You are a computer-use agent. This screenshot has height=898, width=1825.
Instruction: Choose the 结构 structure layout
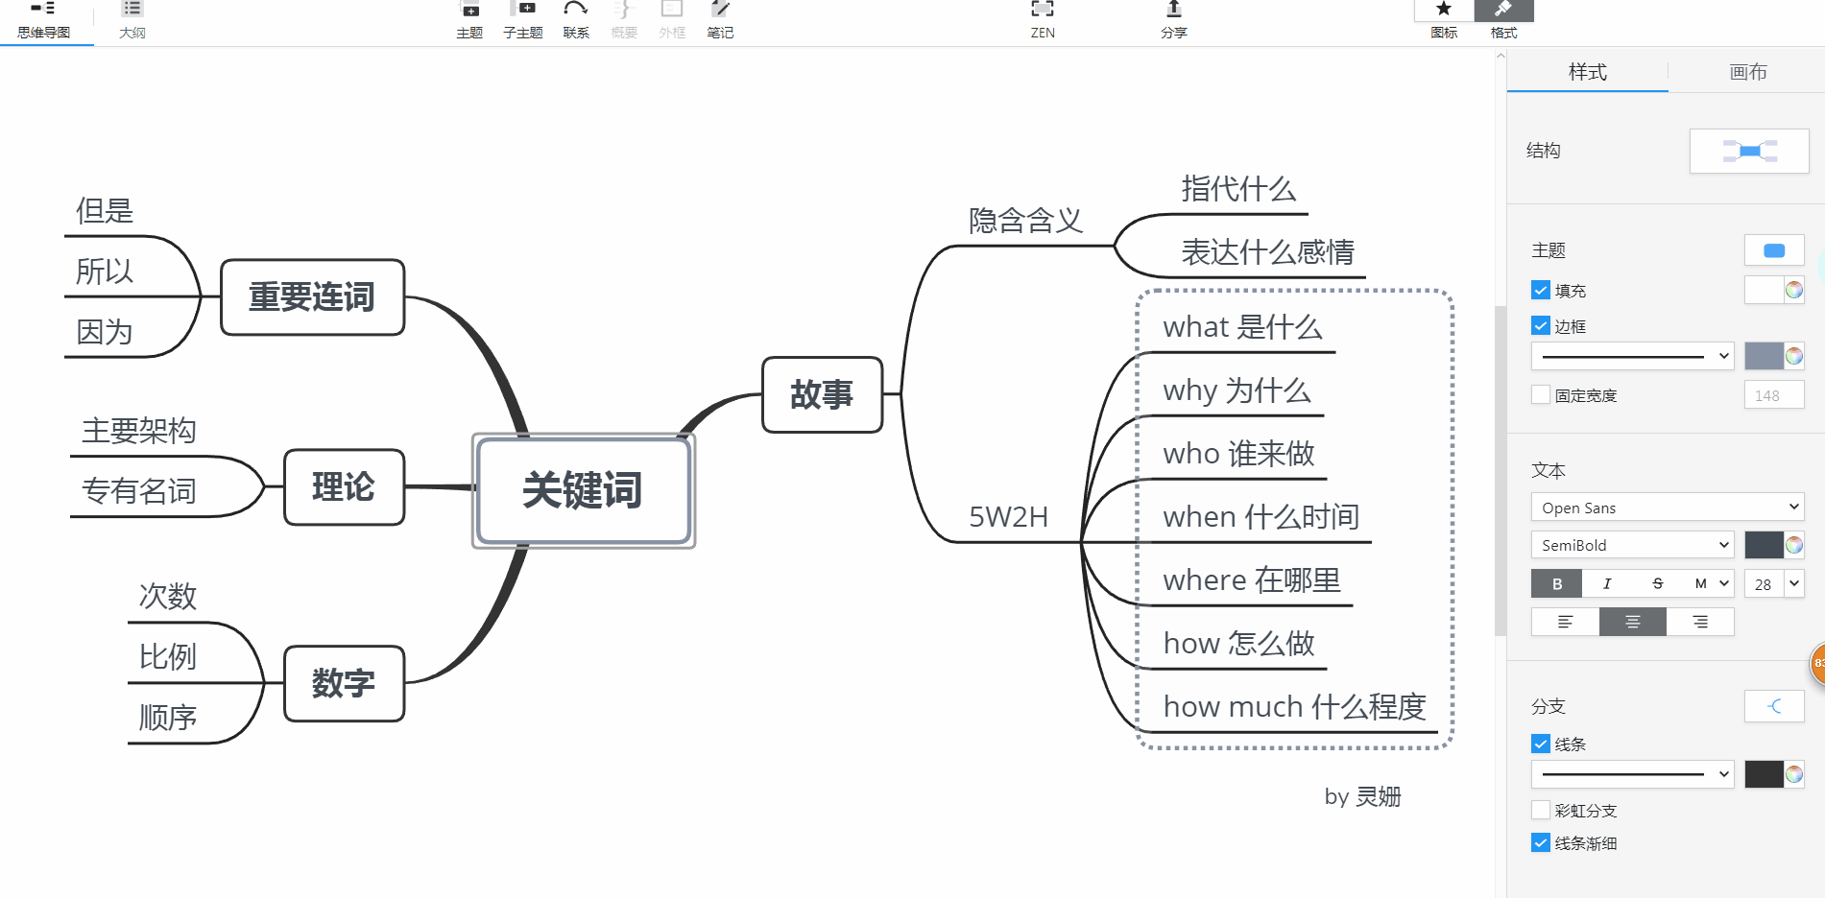pyautogui.click(x=1749, y=151)
